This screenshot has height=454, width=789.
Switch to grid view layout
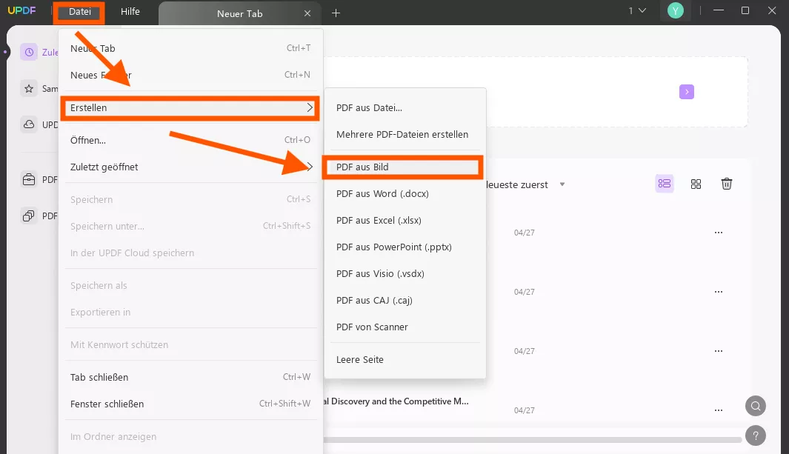point(696,183)
